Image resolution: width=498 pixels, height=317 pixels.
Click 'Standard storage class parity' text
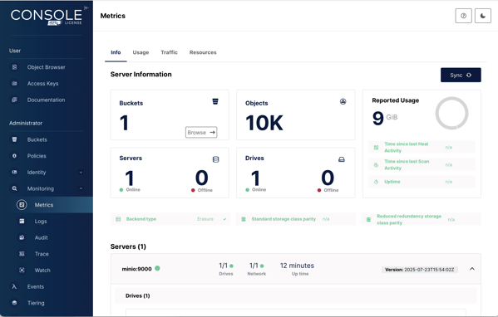click(x=284, y=219)
